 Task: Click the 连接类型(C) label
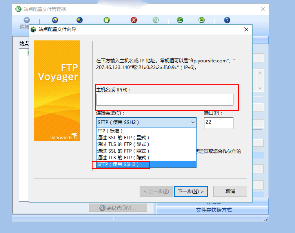click(x=110, y=113)
